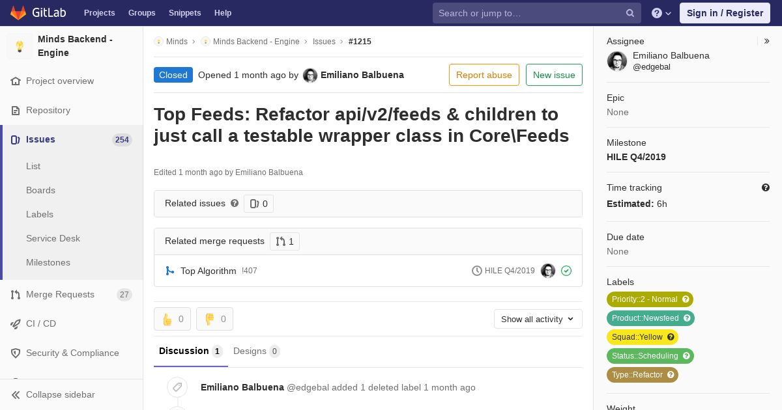Click the Time tracking help icon

coord(766,187)
